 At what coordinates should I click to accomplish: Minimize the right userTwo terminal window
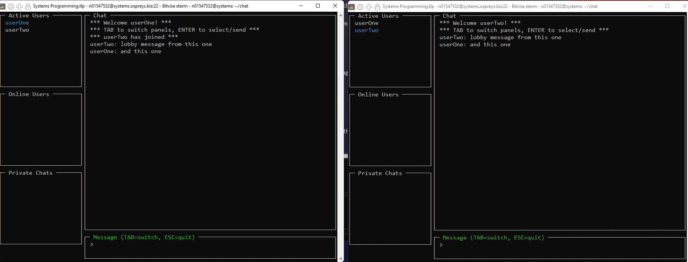coord(650,6)
